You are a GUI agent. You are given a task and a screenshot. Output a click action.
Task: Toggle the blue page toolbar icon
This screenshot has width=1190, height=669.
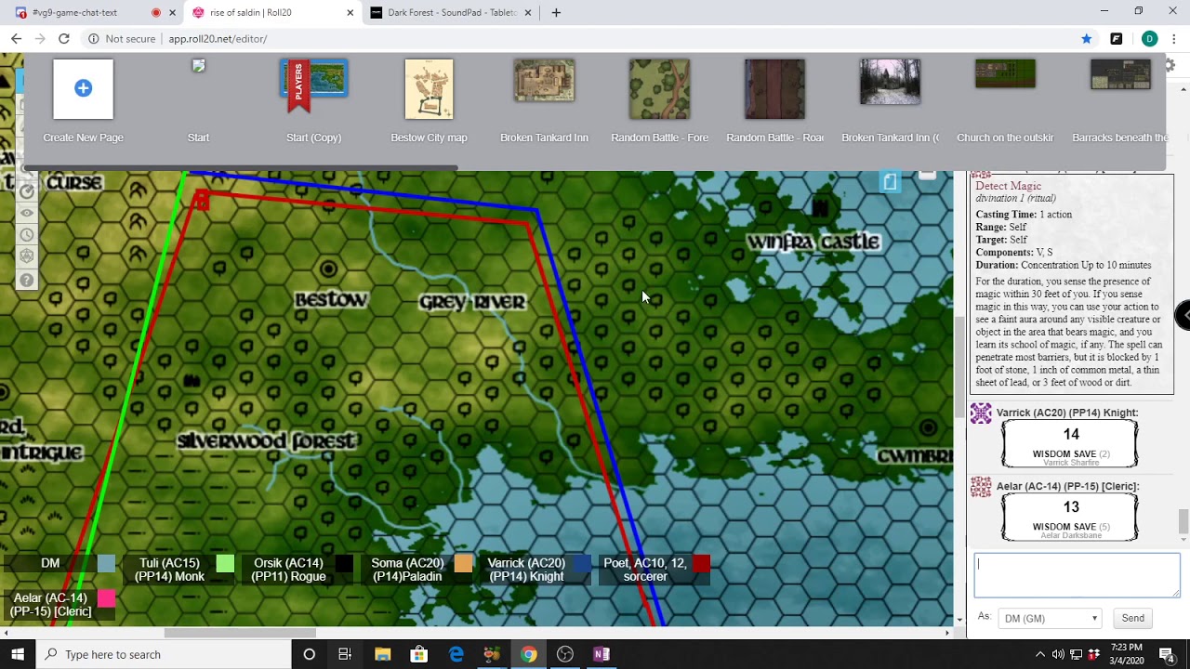pos(890,182)
